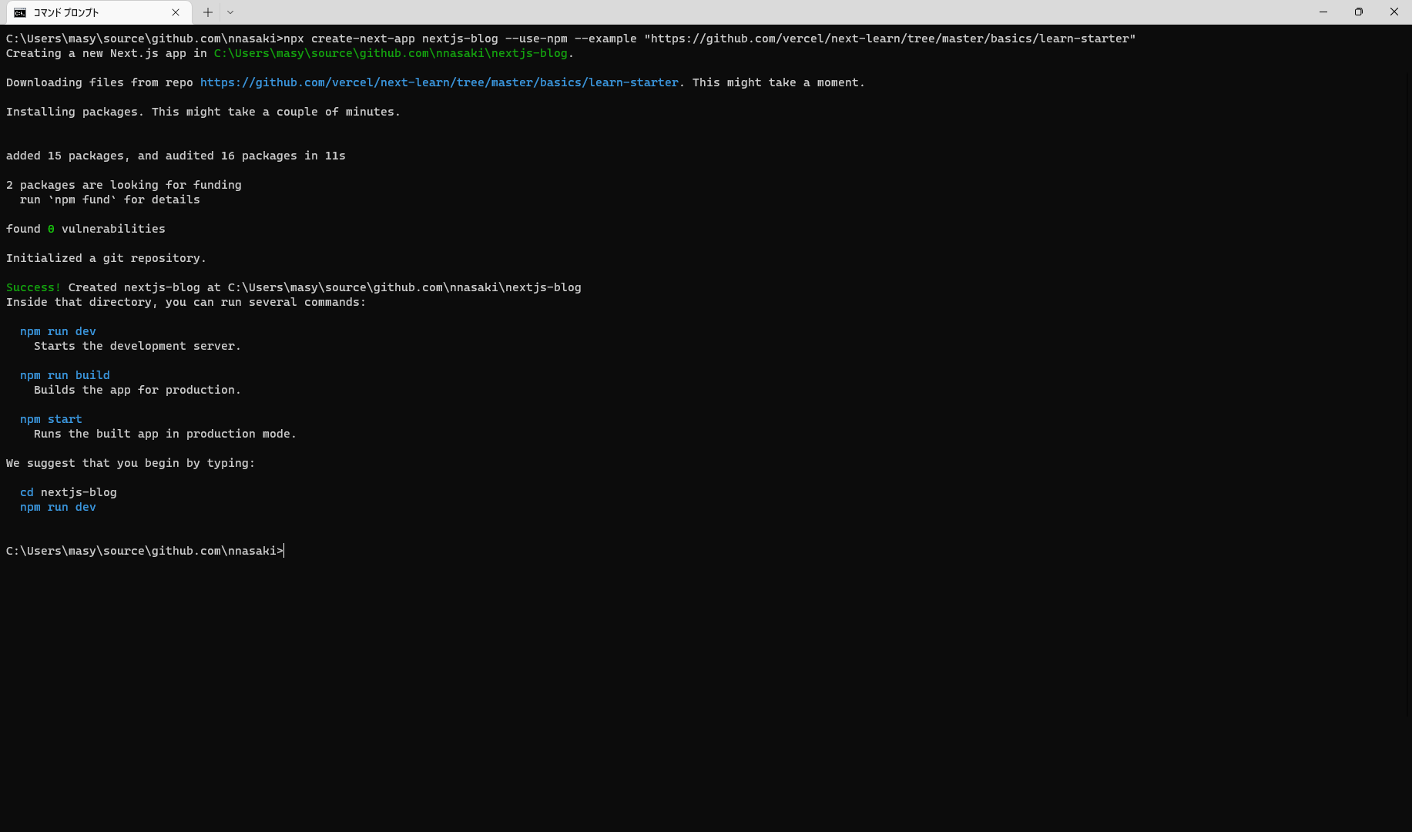
Task: Open the GitHub next-learn repo URL link
Action: point(439,82)
